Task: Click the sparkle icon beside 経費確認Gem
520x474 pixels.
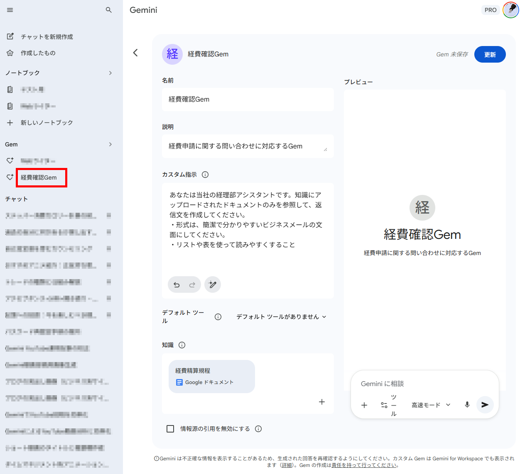Action: tap(10, 177)
